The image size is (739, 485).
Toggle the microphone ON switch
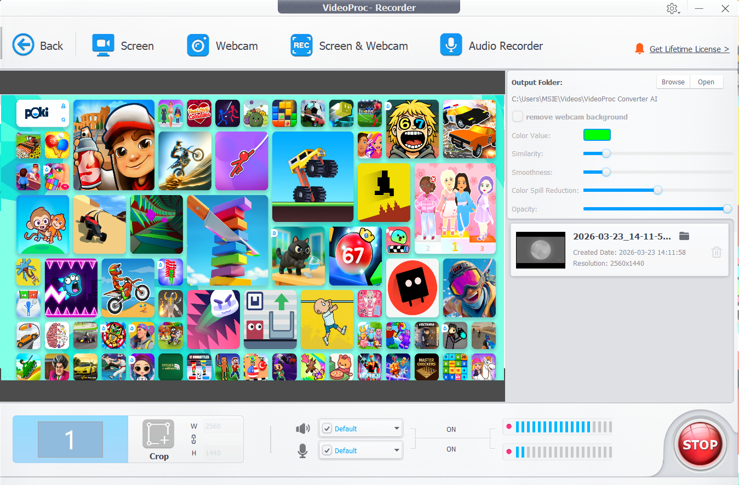pos(451,449)
